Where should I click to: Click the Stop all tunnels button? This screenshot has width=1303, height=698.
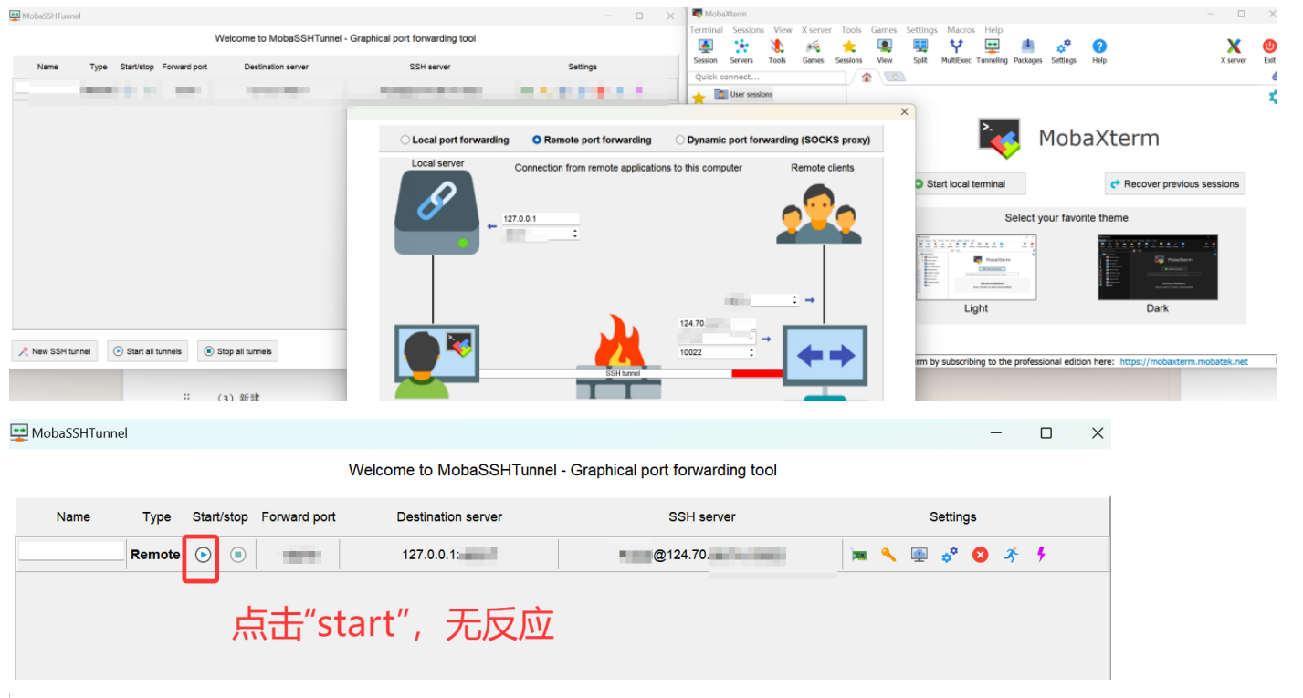pos(237,351)
